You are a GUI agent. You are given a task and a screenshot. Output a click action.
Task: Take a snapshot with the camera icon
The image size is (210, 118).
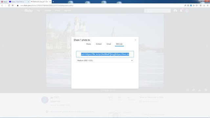click(188, 6)
